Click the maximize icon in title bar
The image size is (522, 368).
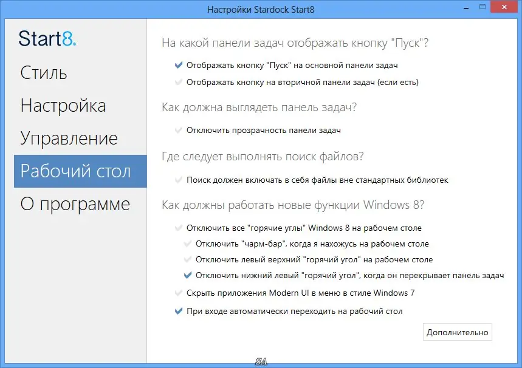[484, 7]
